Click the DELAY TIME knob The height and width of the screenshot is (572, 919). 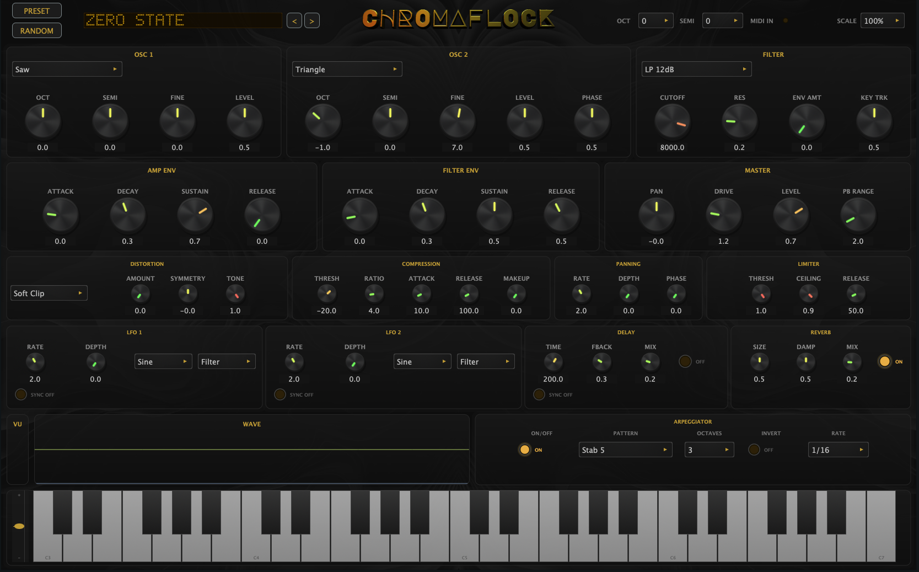pos(553,362)
